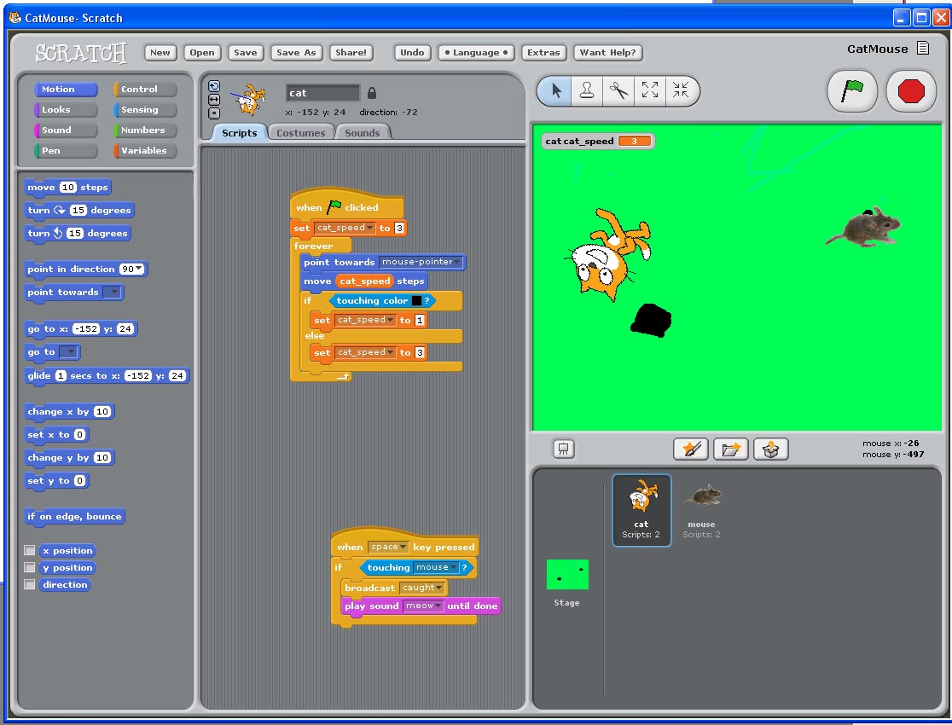952x725 pixels.
Task: Select the scissors delete tool
Action: (618, 91)
